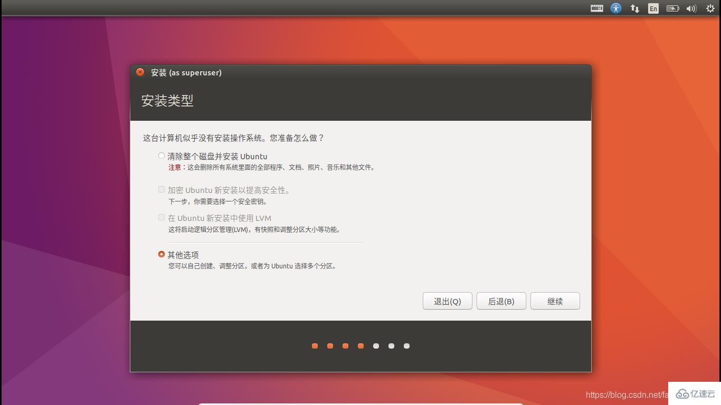The width and height of the screenshot is (721, 405).
Task: Close the installer window with red button
Action: pos(140,72)
